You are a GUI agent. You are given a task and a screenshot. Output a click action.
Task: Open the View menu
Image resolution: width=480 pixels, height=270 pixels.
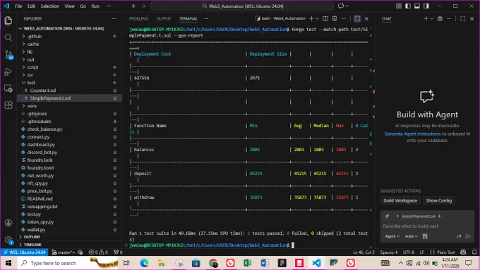(69, 6)
